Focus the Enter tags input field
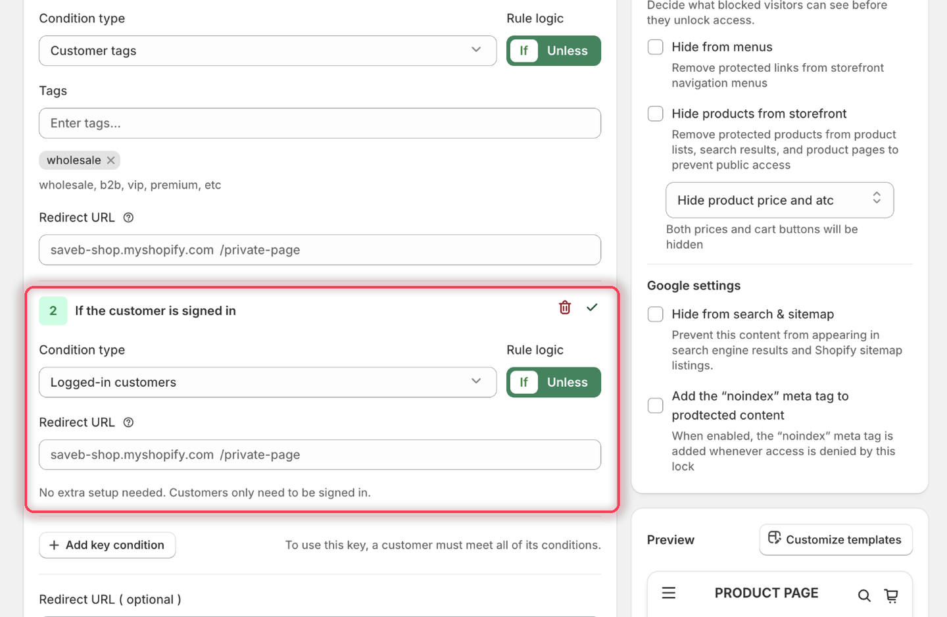The height and width of the screenshot is (617, 947). (320, 123)
